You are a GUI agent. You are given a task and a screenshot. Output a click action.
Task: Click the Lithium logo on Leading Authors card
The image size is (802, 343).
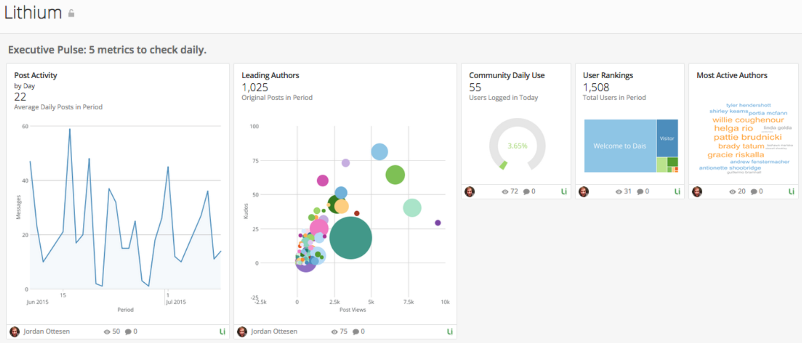point(450,332)
